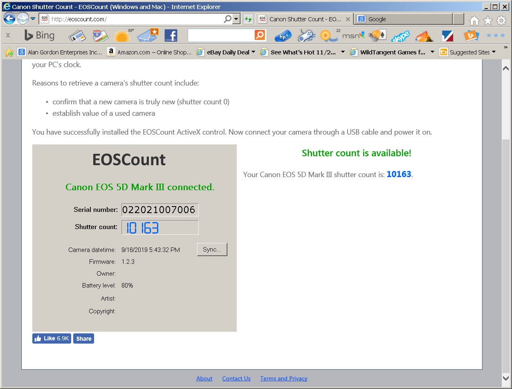
Task: Expand the WildTangent Games dropdown arrow
Action: tap(432, 52)
